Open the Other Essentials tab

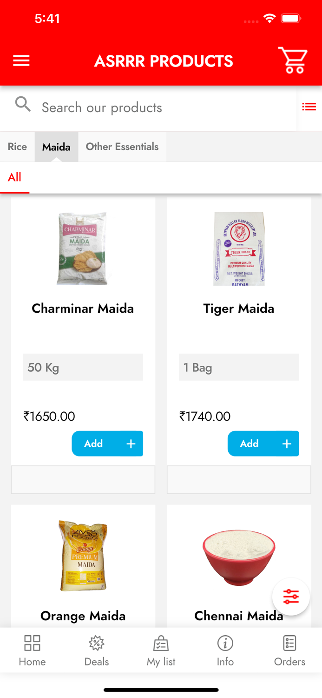122,147
